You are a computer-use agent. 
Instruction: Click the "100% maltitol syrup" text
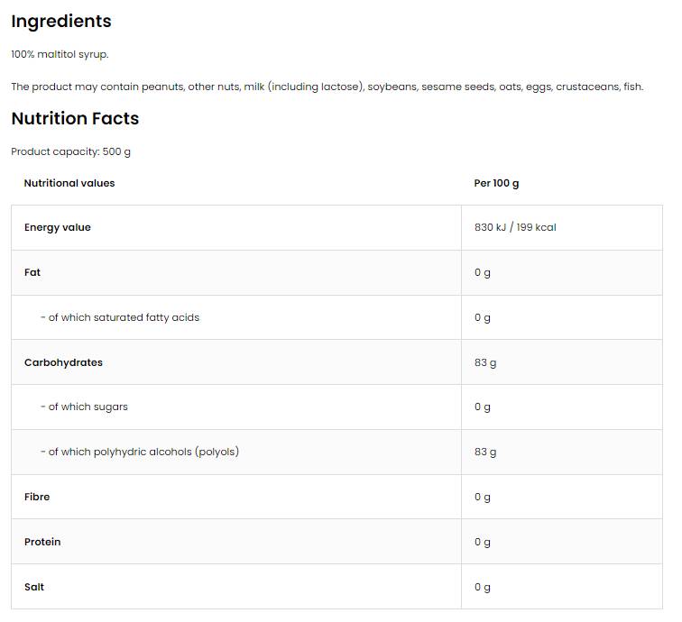(x=60, y=54)
